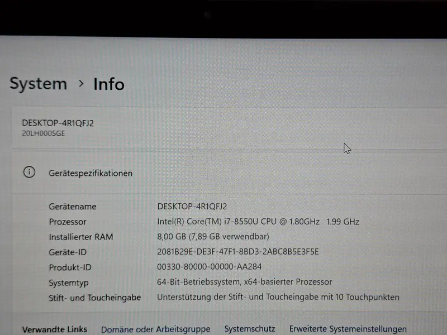The width and height of the screenshot is (447, 335).
Task: Select Geräte-ID value 2081B29E-DE3F
Action: [238, 252]
